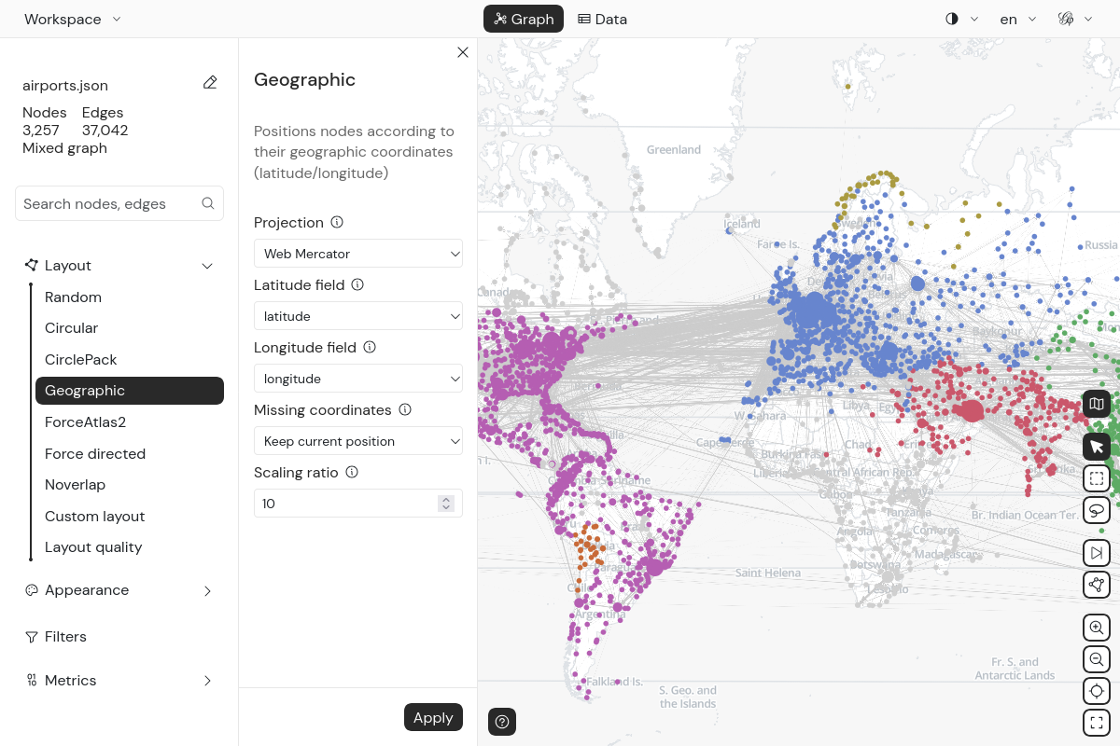The image size is (1120, 746).
Task: Open the Projection Web Mercator dropdown
Action: (x=358, y=254)
